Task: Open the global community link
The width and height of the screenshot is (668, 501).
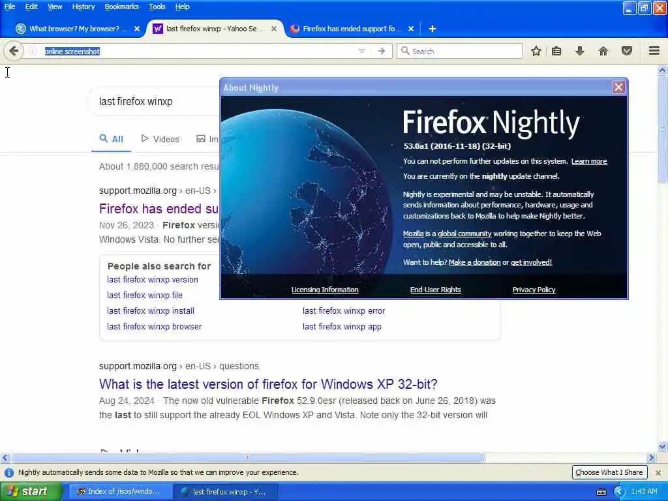Action: [464, 234]
